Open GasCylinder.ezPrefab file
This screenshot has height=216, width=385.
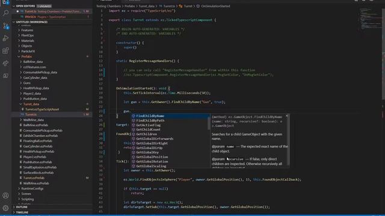37,146
